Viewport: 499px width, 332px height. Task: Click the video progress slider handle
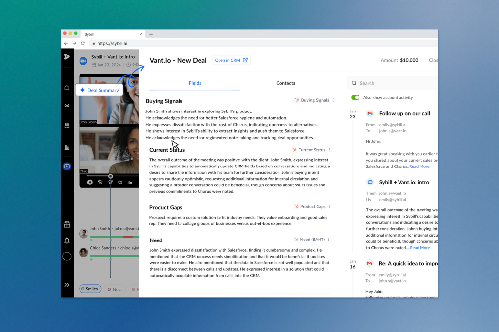click(110, 176)
